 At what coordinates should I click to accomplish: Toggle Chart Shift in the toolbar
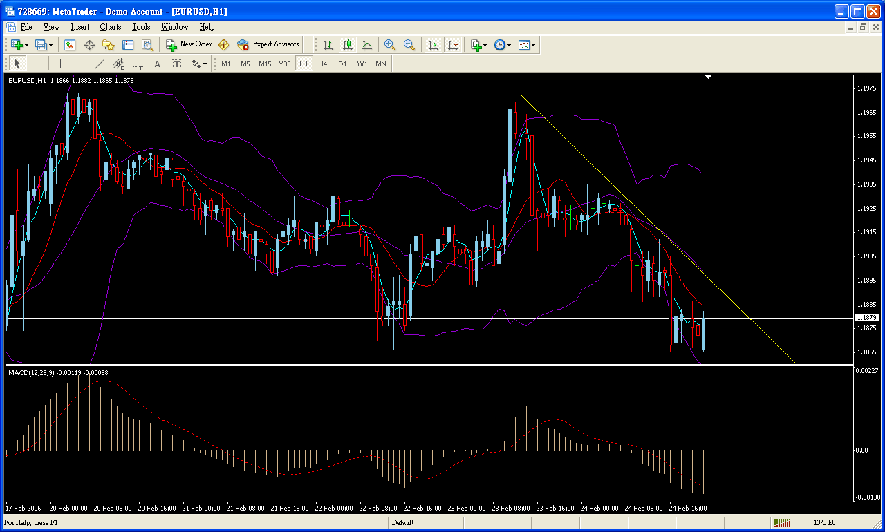click(453, 44)
